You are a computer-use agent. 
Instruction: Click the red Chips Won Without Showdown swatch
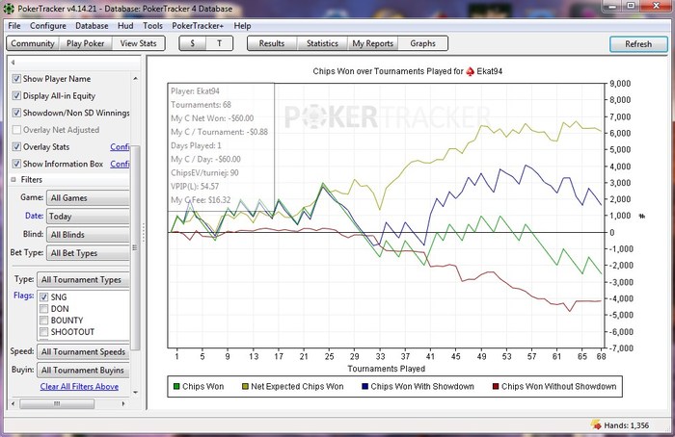496,386
